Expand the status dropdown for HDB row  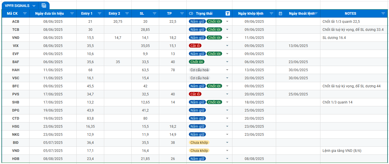[227, 159]
